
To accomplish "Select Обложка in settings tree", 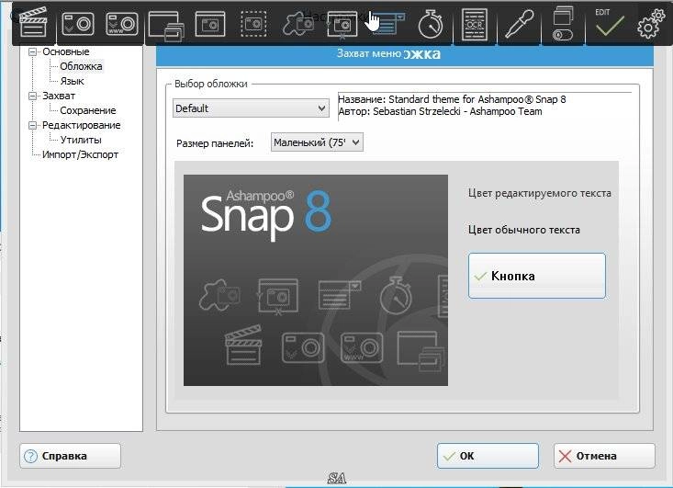I will tap(81, 66).
